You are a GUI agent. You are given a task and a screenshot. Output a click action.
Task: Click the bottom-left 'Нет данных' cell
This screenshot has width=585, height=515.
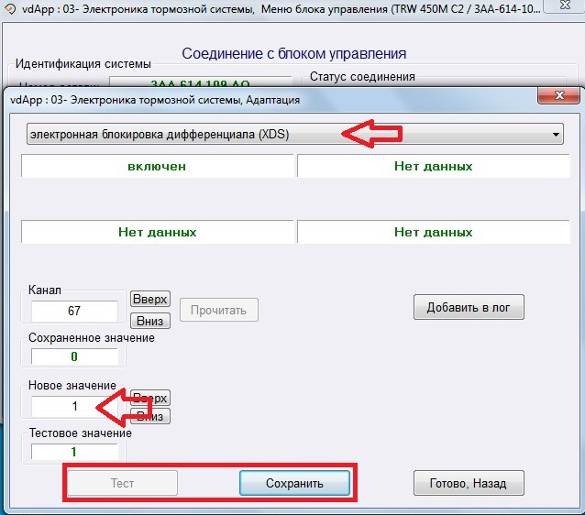(x=157, y=232)
